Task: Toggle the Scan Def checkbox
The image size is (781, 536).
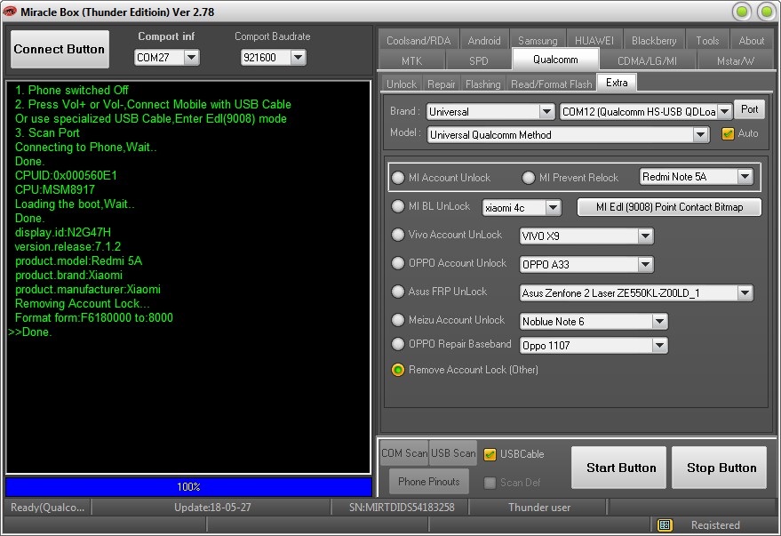Action: click(490, 483)
